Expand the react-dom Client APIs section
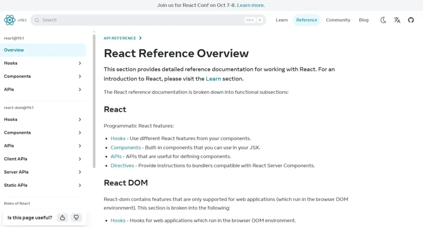 [x=80, y=159]
